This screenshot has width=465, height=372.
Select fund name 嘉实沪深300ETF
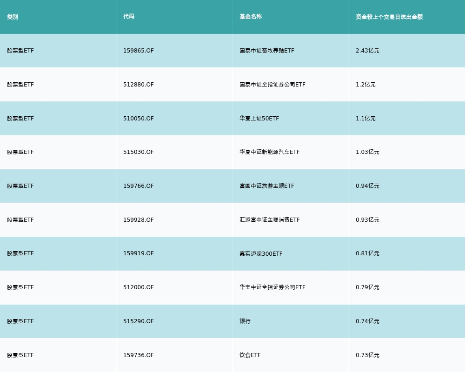[x=261, y=253]
